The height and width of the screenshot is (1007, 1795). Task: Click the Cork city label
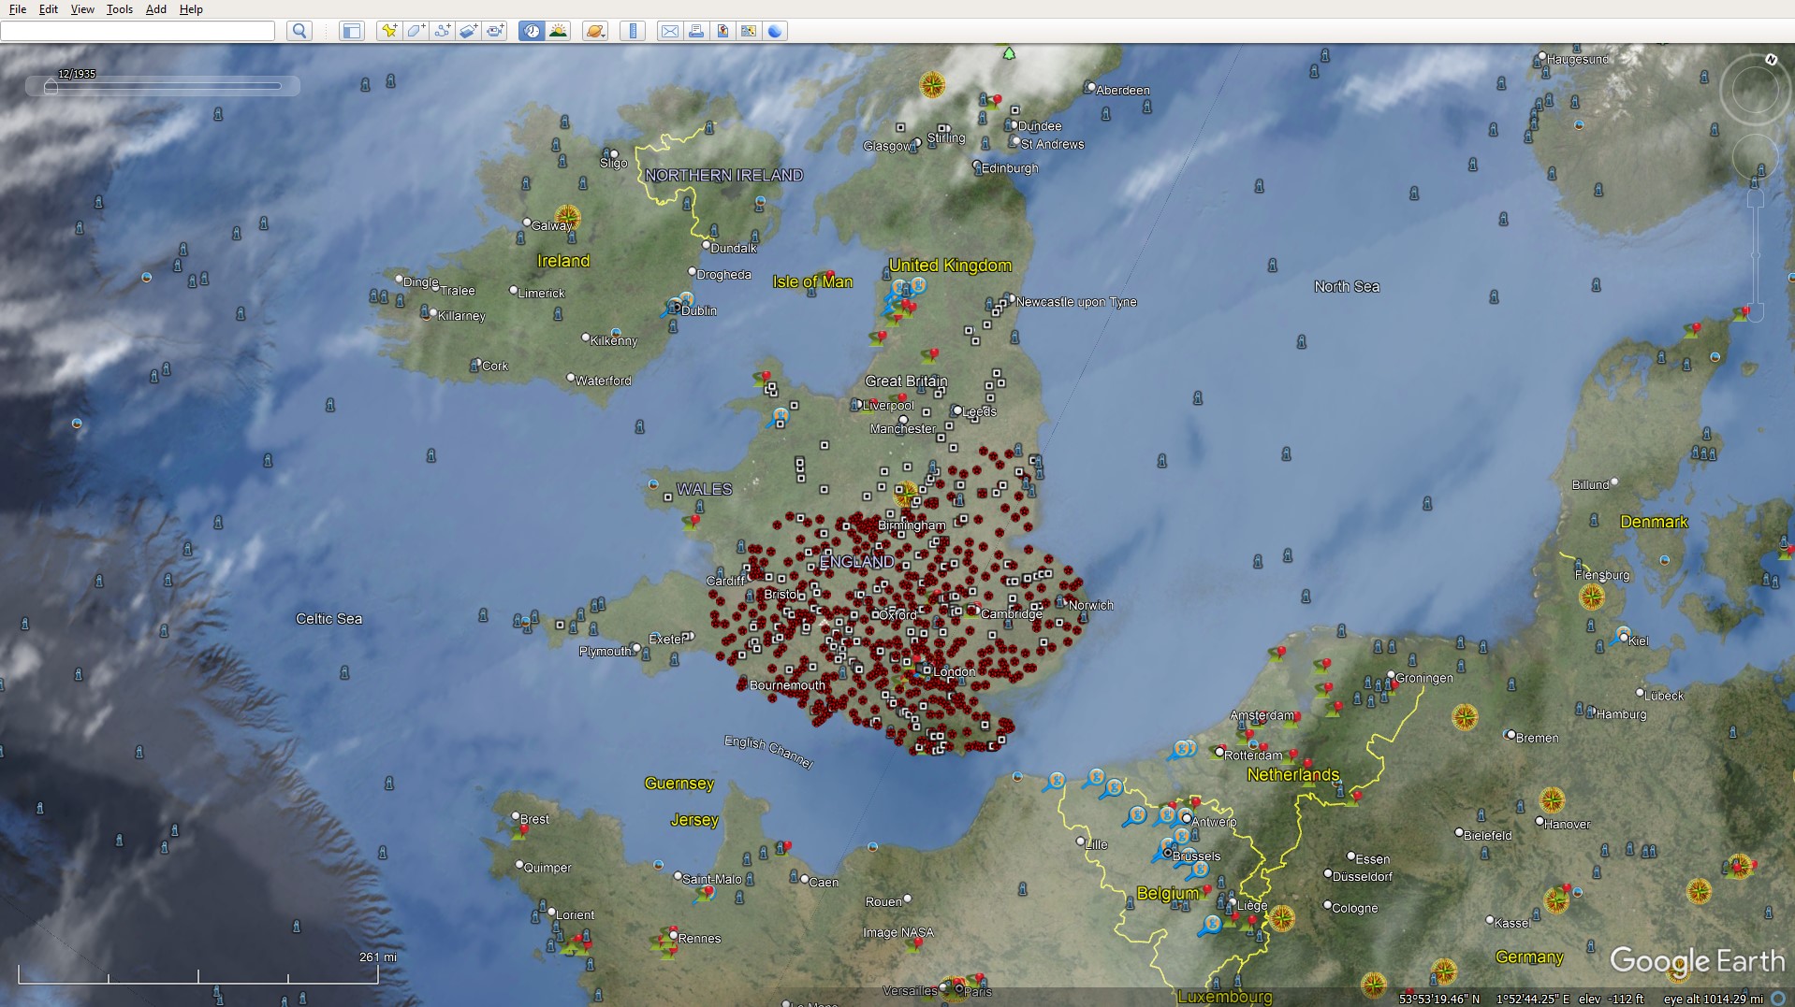click(x=495, y=366)
